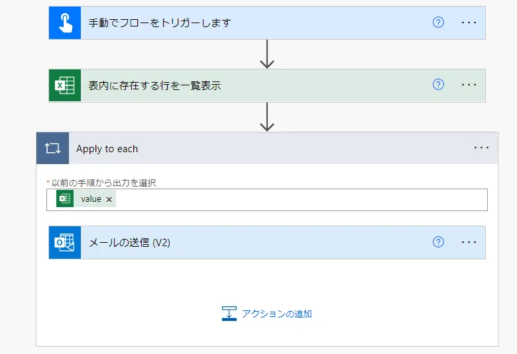This screenshot has height=354, width=517.
Task: Open the Apply to each ellipsis menu
Action: (x=481, y=148)
